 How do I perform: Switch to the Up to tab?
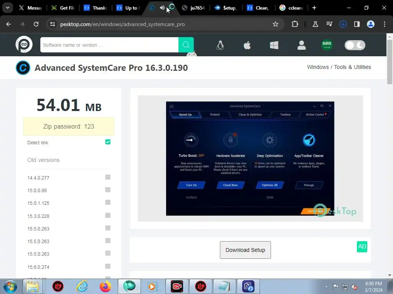(x=129, y=8)
